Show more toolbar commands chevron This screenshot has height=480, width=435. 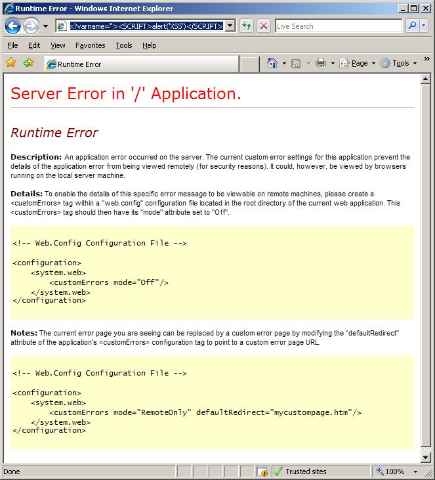(x=426, y=59)
